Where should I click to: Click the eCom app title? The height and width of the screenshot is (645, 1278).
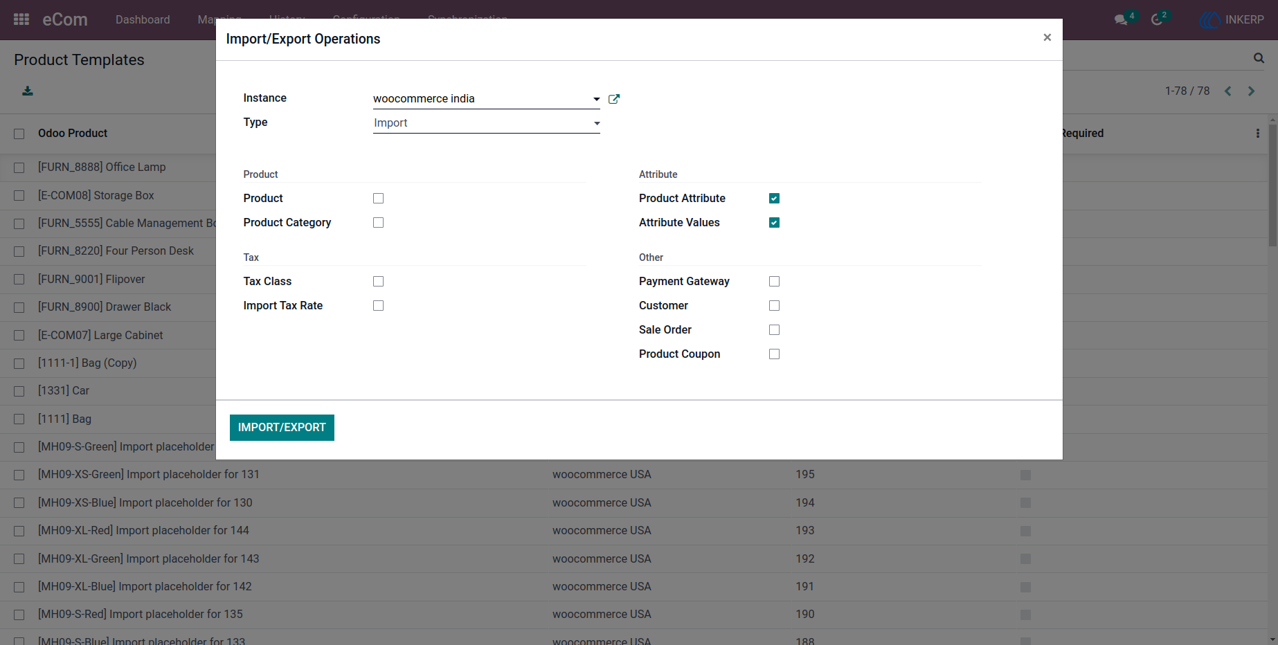point(65,19)
